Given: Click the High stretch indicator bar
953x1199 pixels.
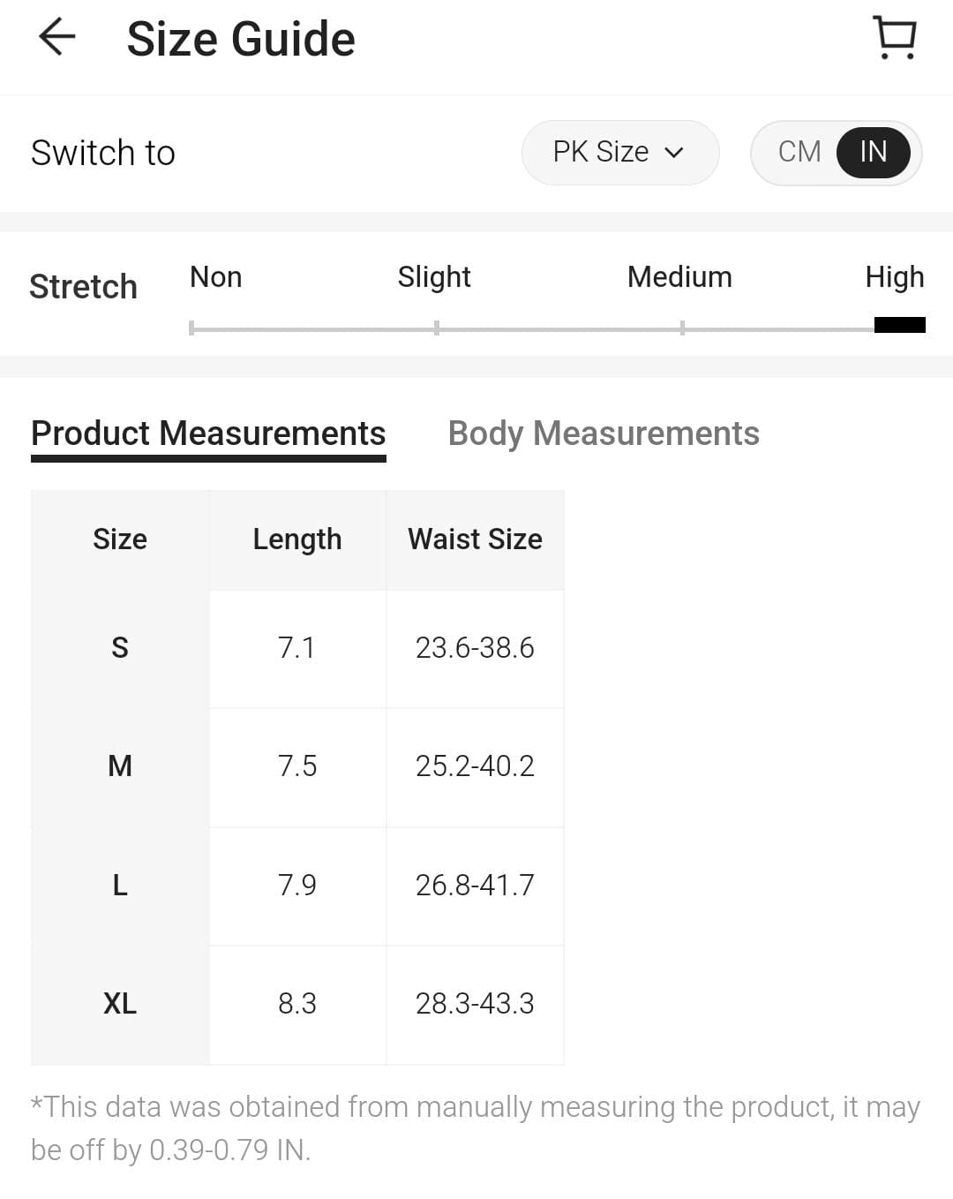Looking at the screenshot, I should pos(899,325).
